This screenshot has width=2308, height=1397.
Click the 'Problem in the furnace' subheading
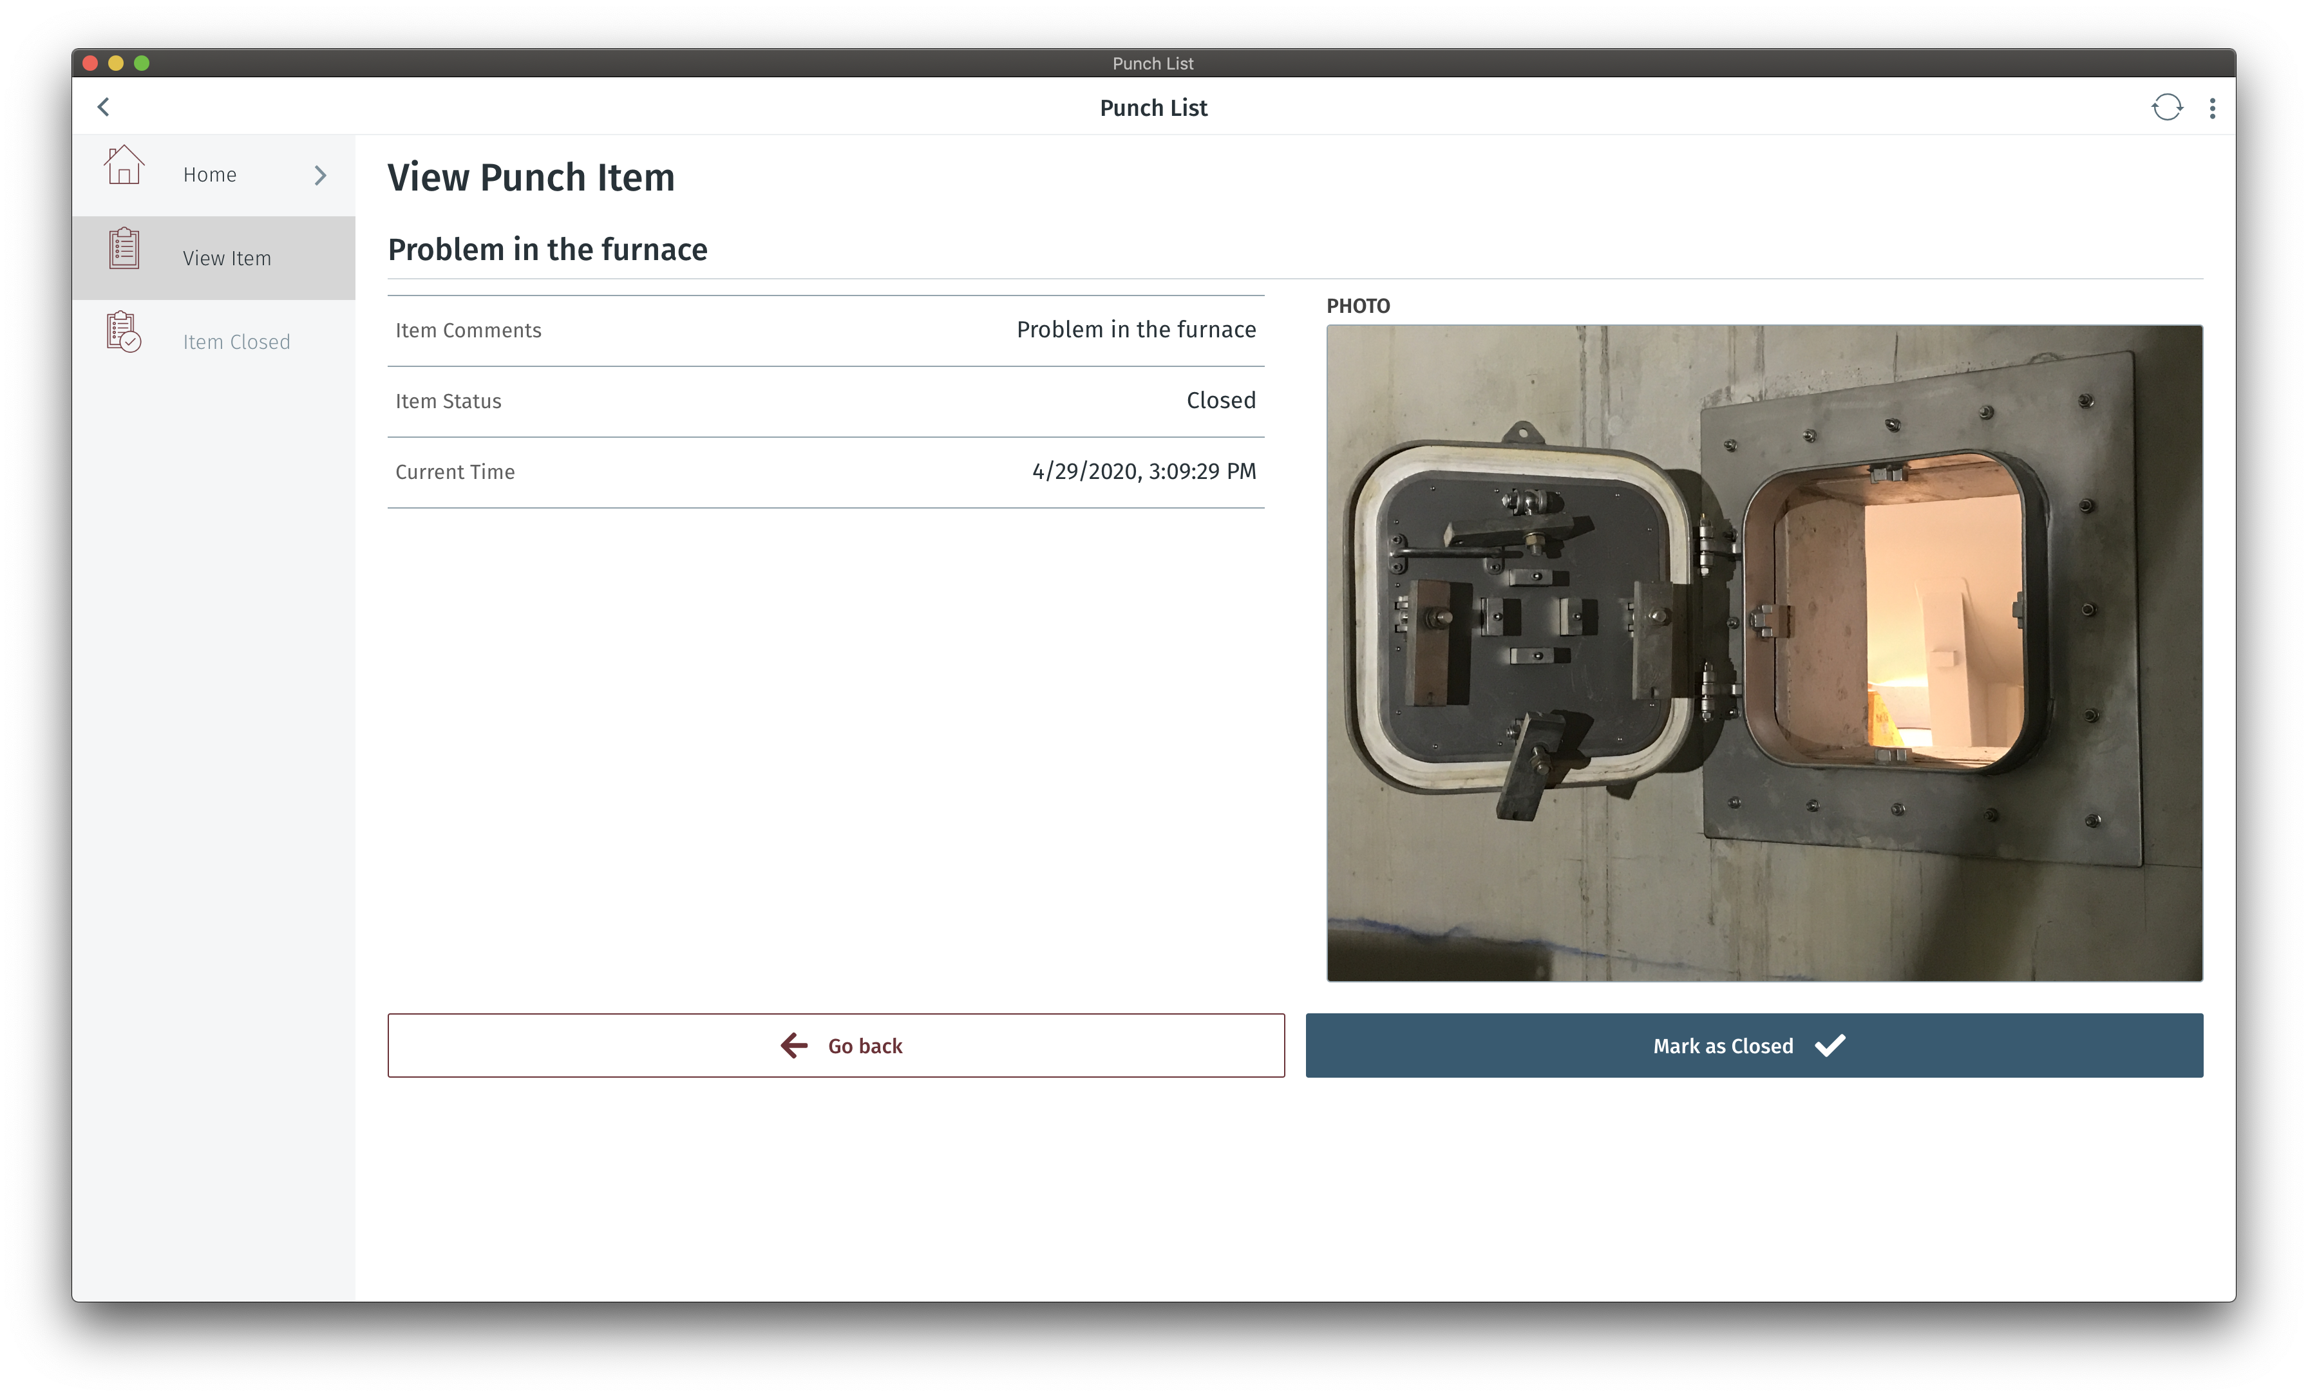pyautogui.click(x=547, y=249)
